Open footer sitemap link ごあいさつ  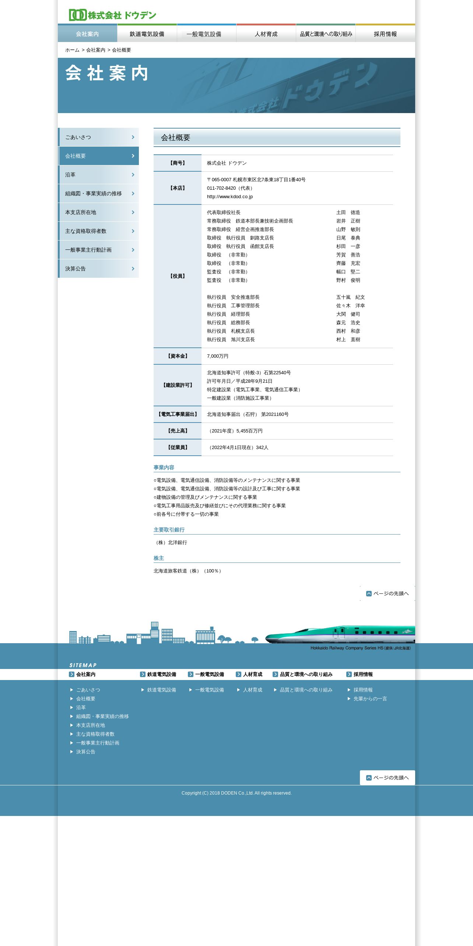point(88,690)
